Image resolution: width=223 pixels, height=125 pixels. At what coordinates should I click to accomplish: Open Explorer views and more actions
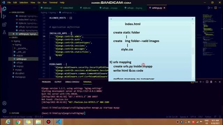pos(34,8)
